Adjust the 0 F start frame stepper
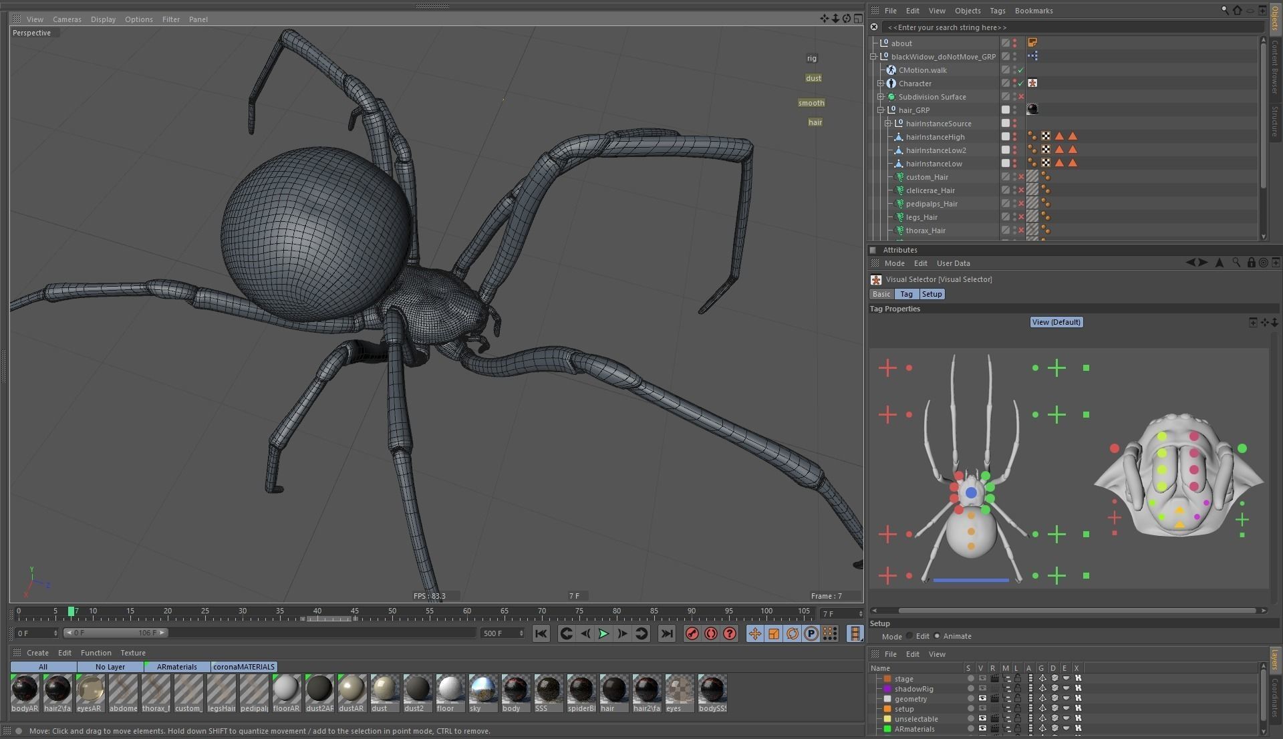The width and height of the screenshot is (1283, 739). (x=55, y=633)
